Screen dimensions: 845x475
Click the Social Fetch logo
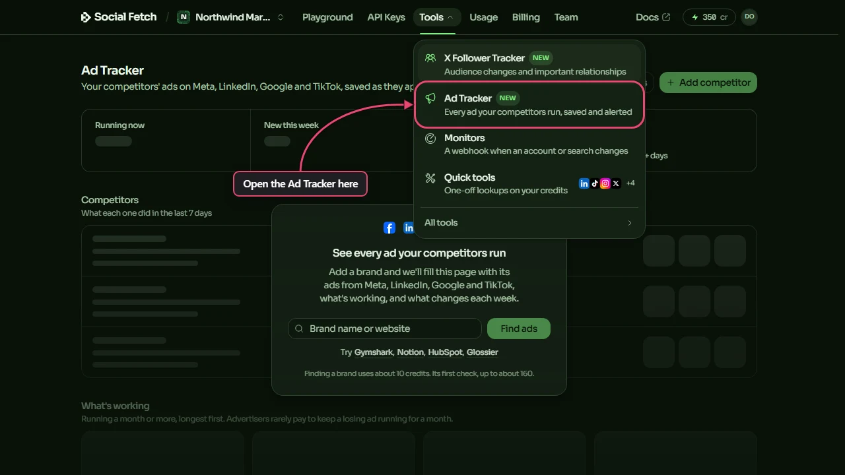click(x=119, y=17)
